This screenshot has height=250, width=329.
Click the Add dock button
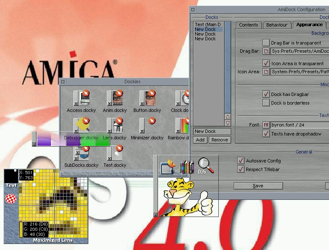click(200, 140)
